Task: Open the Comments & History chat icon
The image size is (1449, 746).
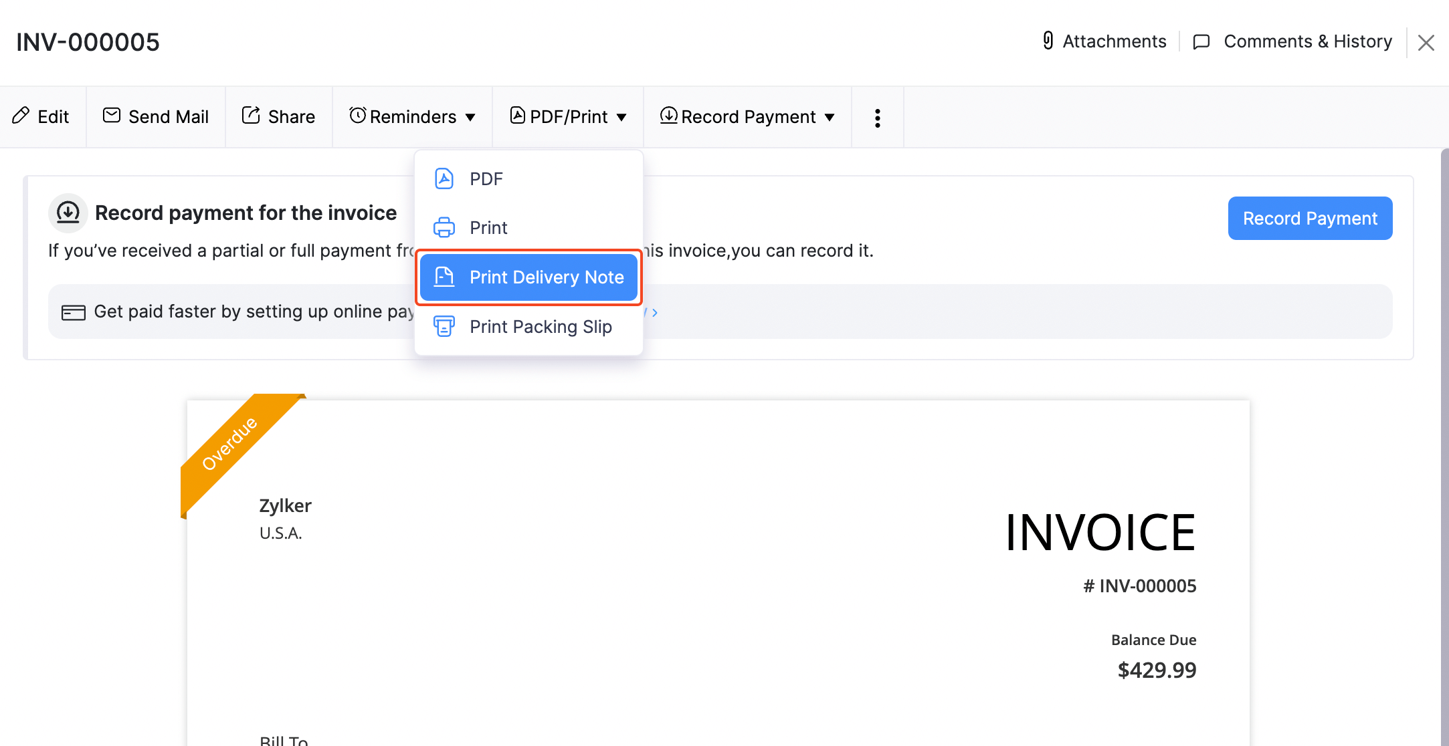Action: (x=1201, y=41)
